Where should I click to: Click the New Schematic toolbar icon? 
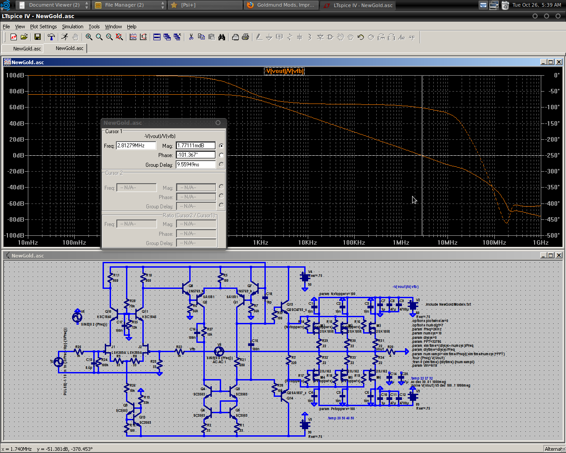click(x=14, y=37)
